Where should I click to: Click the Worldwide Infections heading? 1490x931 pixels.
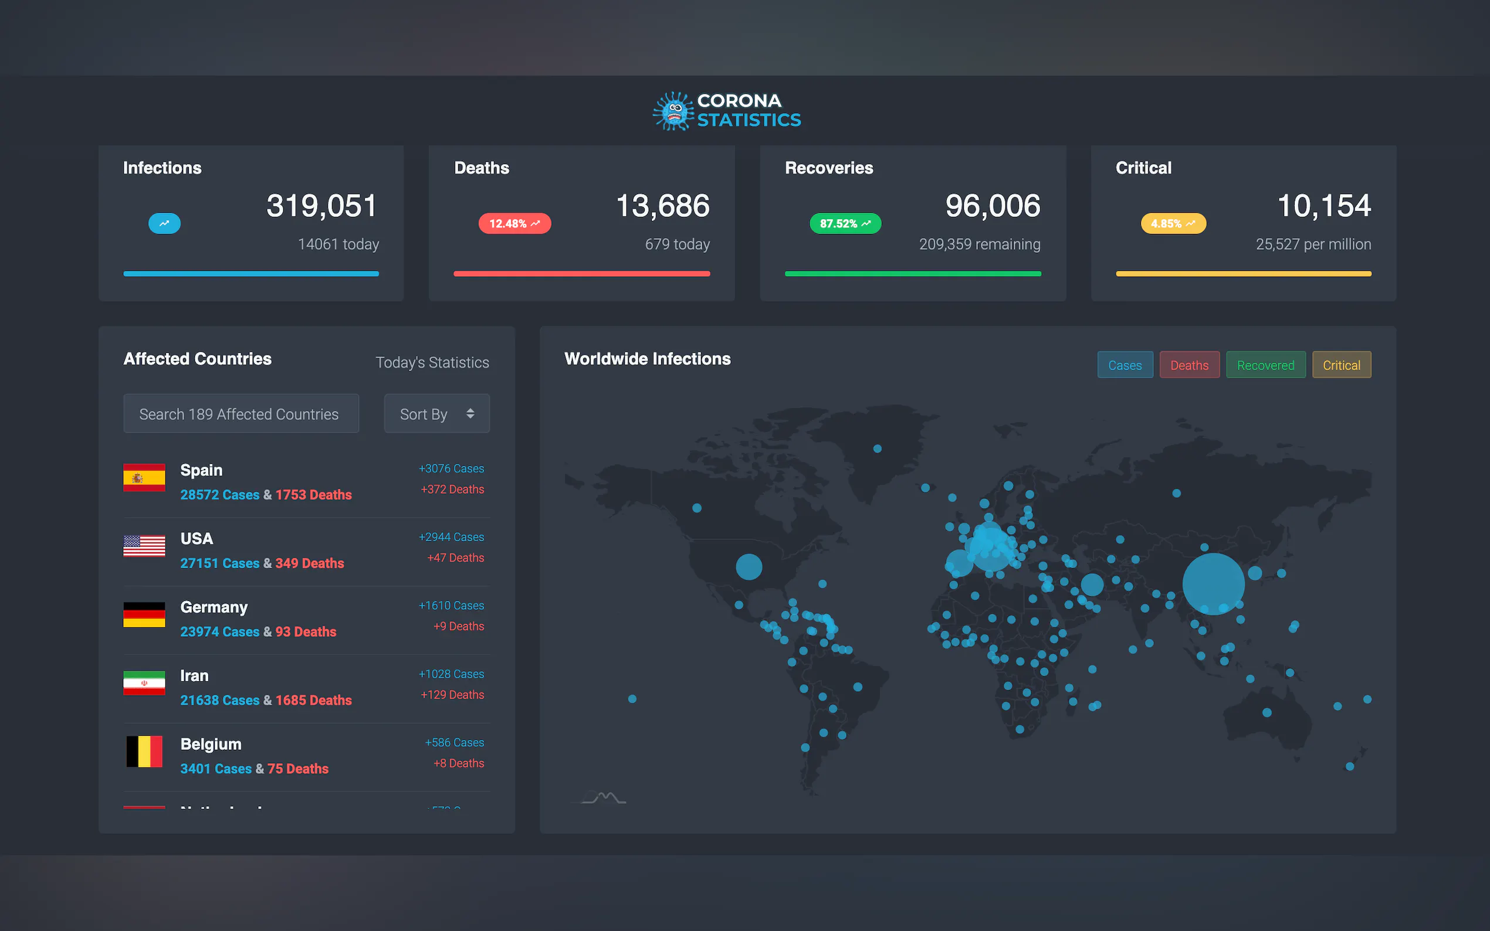click(x=648, y=359)
